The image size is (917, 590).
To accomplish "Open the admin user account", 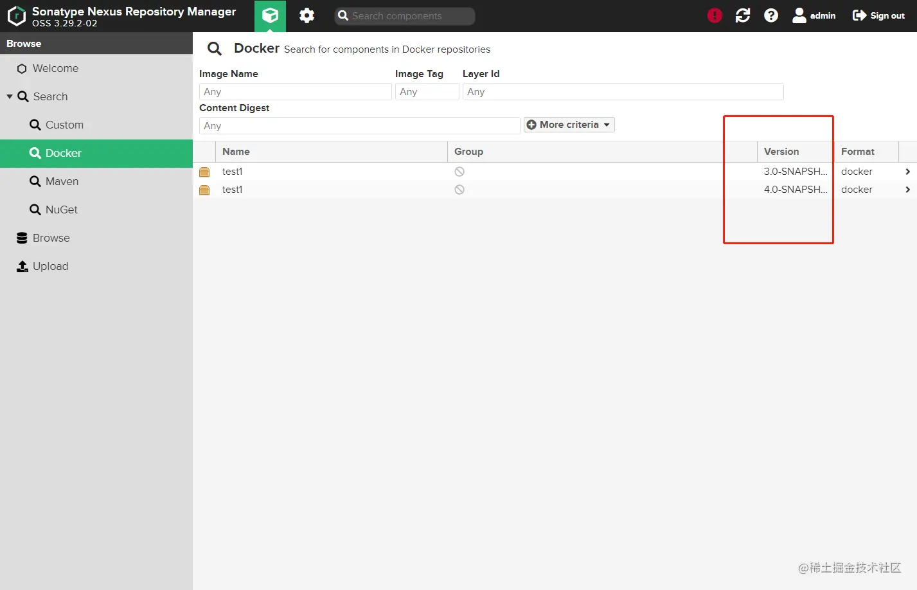I will 814,15.
